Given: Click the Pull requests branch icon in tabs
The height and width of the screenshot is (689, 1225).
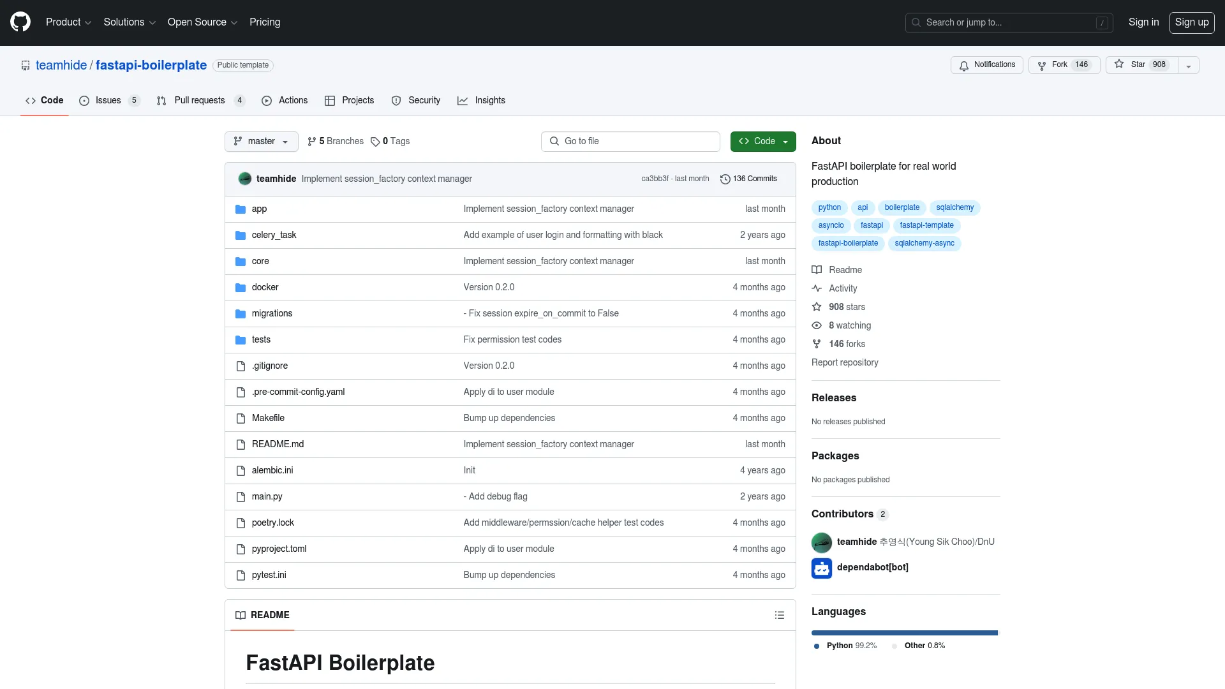Looking at the screenshot, I should pos(161,101).
